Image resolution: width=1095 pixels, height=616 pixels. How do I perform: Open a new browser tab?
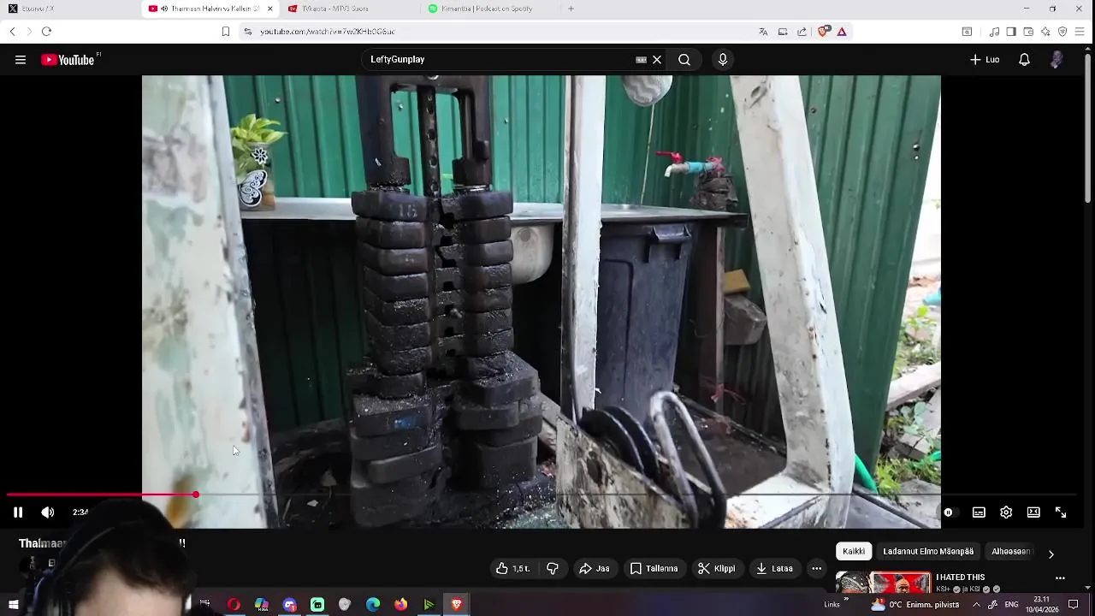tap(571, 9)
